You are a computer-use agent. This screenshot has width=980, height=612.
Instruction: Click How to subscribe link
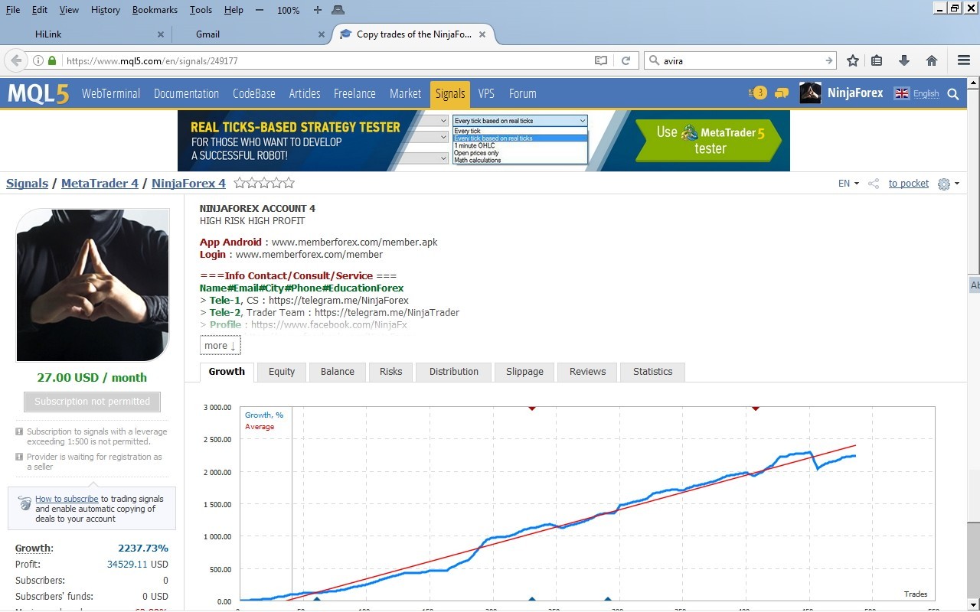[67, 499]
